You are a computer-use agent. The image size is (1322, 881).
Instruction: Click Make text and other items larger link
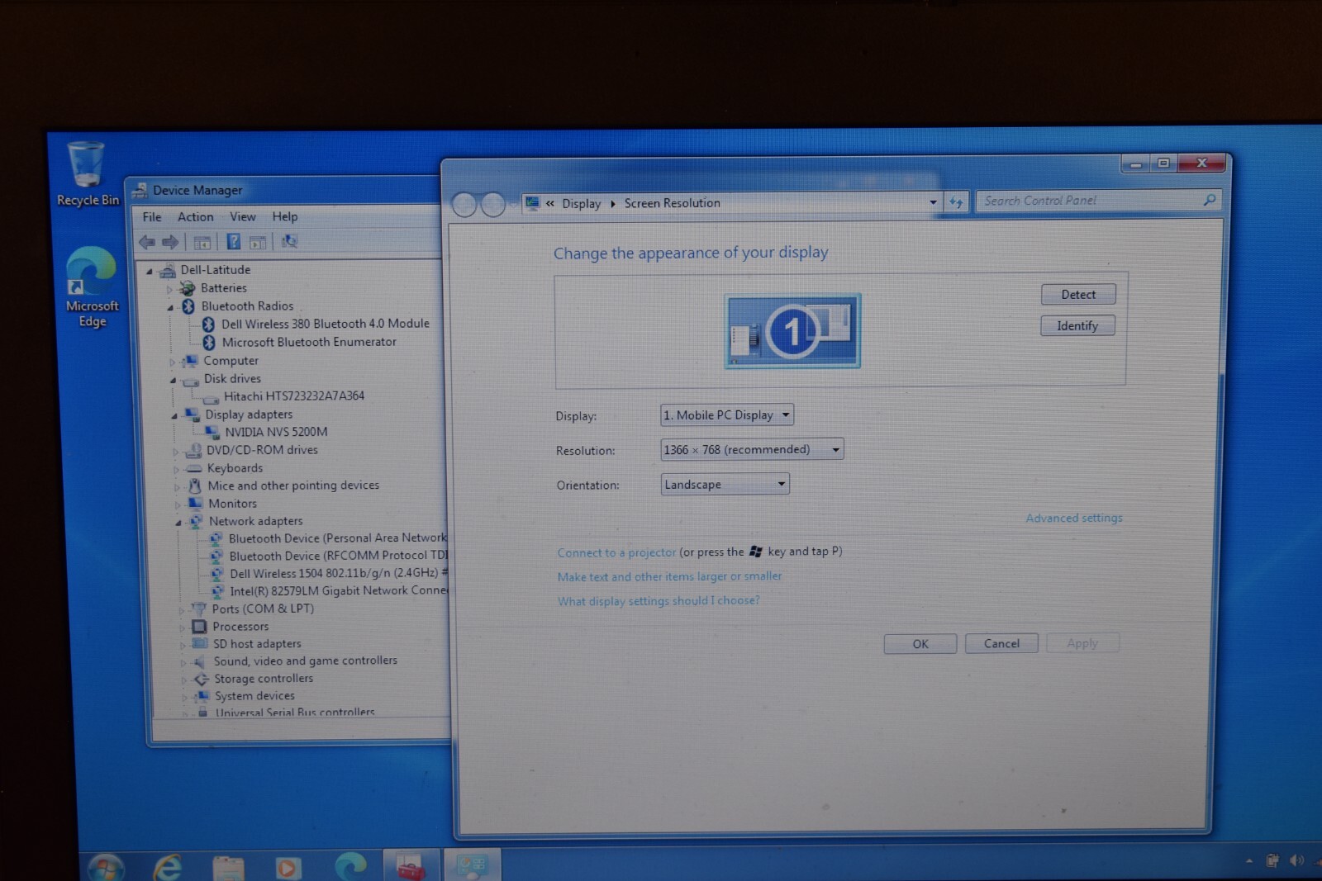[669, 576]
